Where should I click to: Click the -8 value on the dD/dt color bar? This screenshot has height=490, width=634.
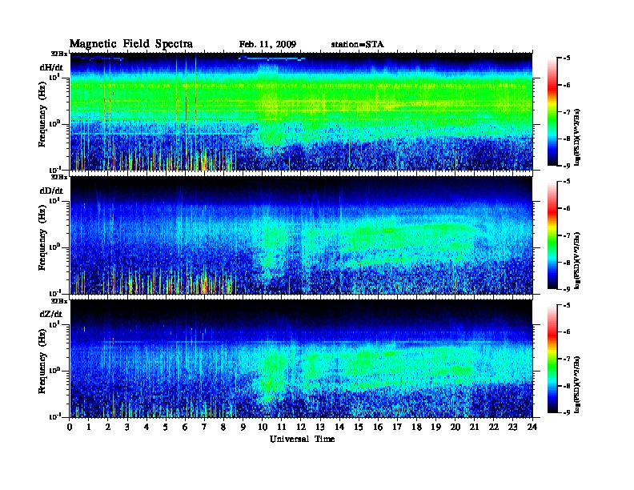pyautogui.click(x=567, y=262)
